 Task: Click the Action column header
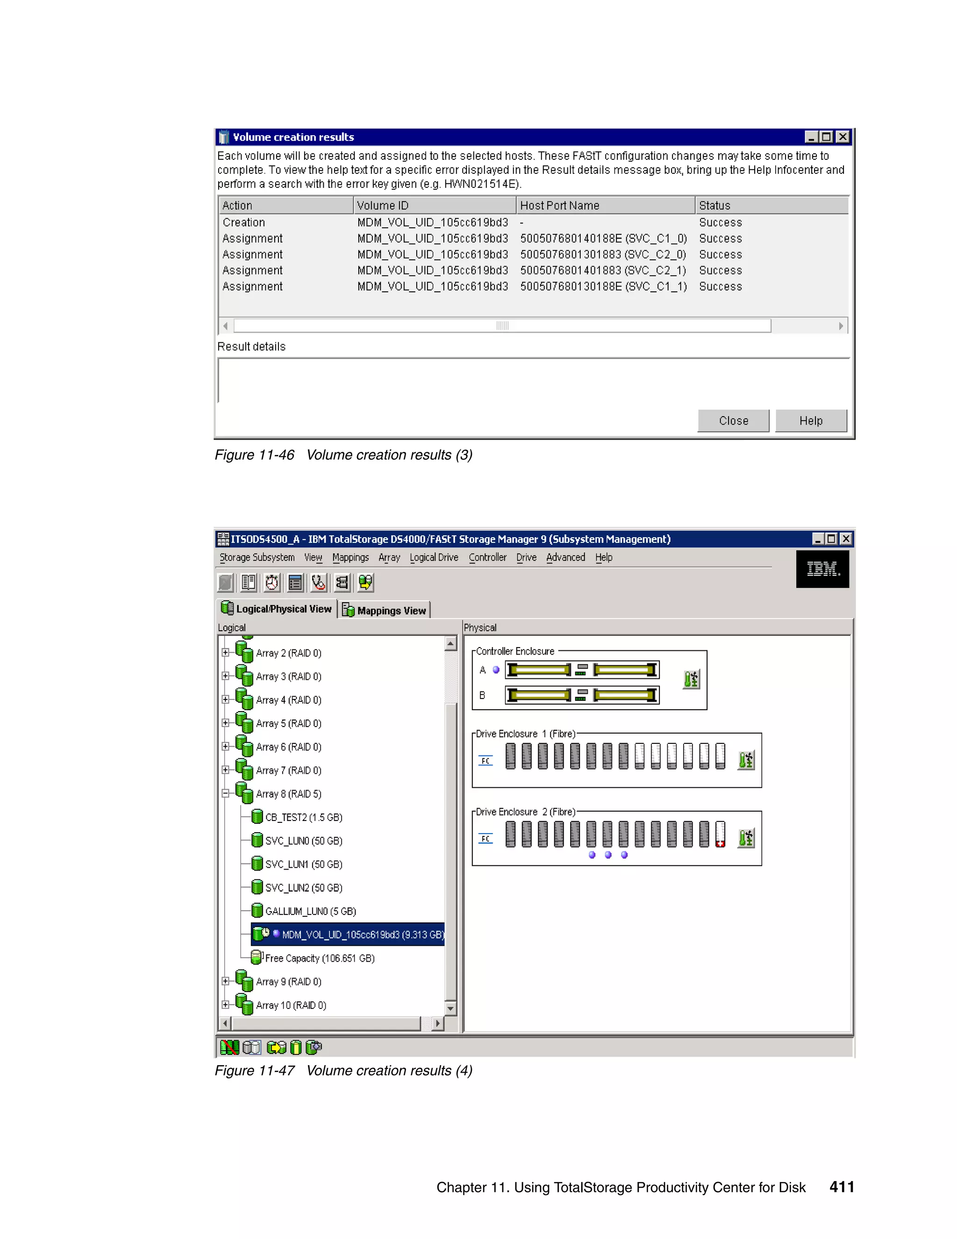(286, 205)
